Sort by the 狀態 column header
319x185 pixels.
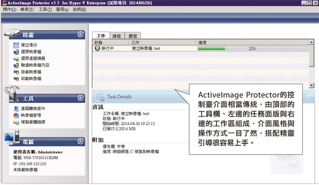point(111,42)
